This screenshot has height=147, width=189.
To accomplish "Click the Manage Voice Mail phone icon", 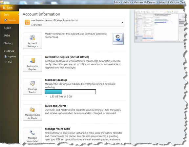I will (x=32, y=133).
